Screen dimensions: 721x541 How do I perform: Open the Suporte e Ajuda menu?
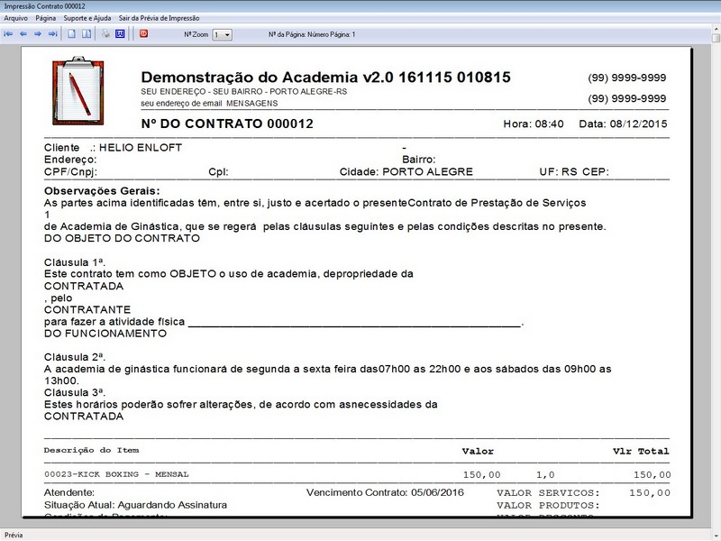87,18
